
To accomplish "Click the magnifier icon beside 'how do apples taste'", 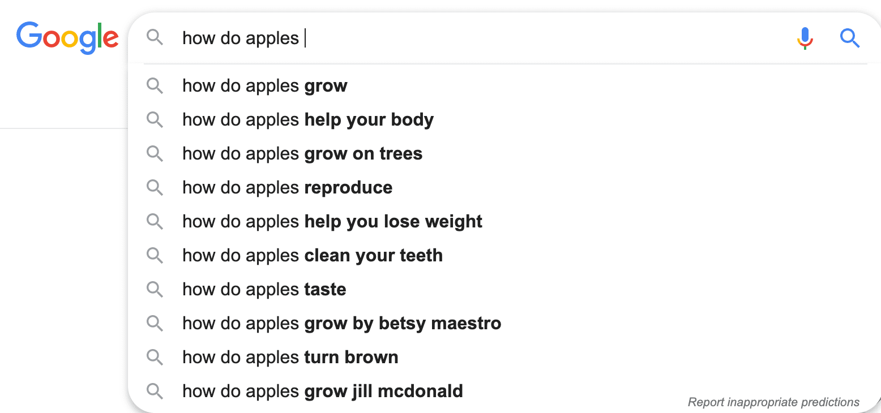I will click(x=155, y=290).
